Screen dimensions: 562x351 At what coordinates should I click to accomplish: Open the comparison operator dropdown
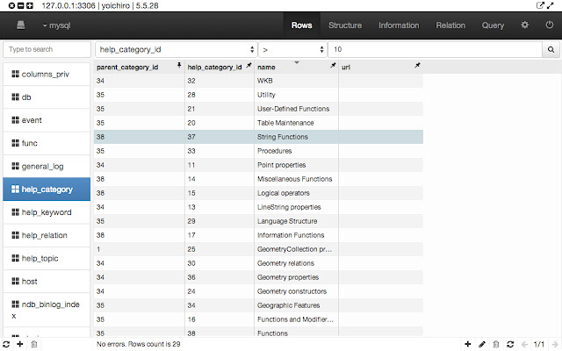[293, 50]
